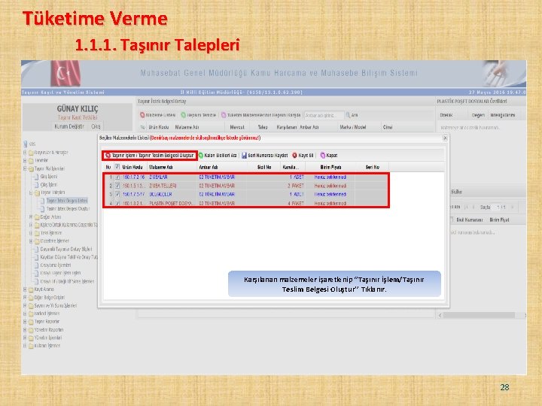Viewport: 542px width, 406px height.
Task: Click 'Henüz belirlenmedi' in ZIMBALAR row
Action: pos(330,177)
